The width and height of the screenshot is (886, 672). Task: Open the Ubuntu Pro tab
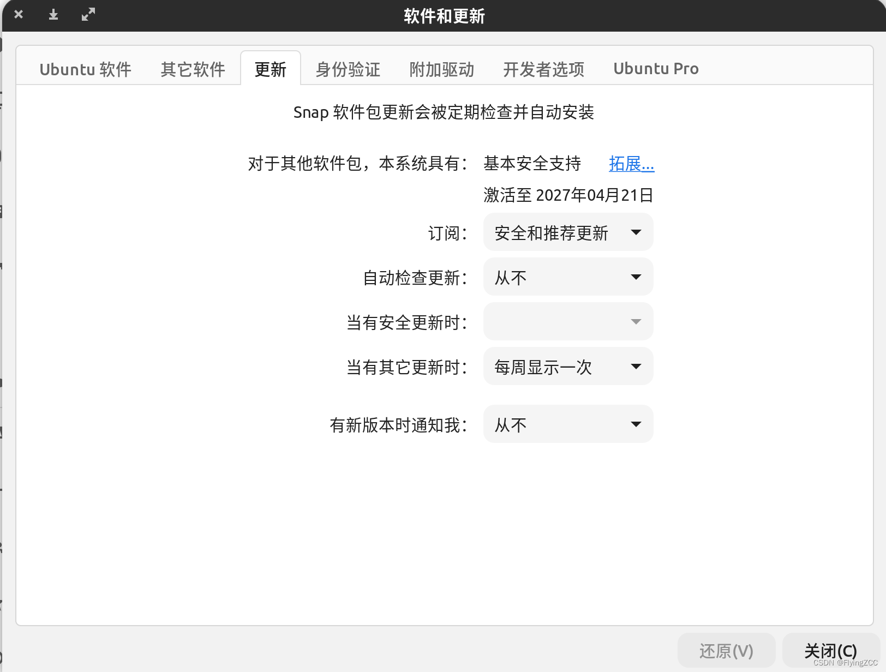point(656,69)
